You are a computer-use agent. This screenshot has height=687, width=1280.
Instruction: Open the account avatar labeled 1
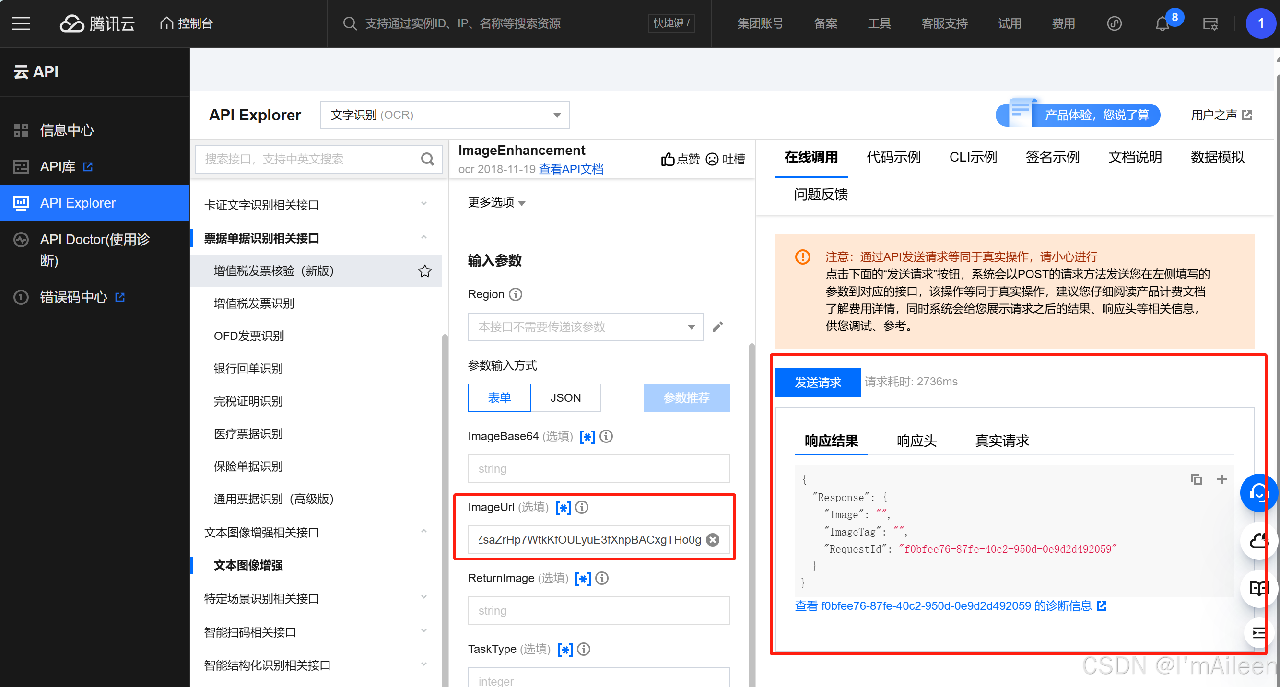click(1260, 23)
